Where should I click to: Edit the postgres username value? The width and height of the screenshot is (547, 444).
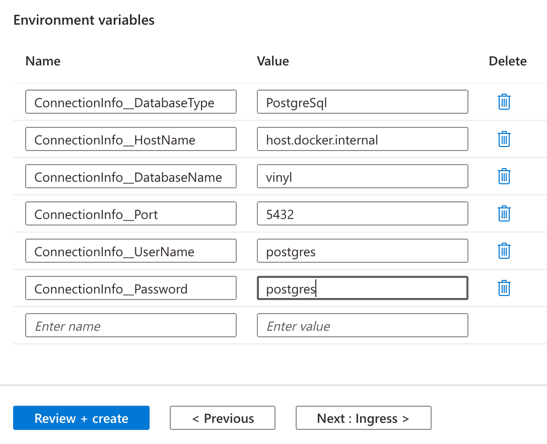pyautogui.click(x=362, y=251)
